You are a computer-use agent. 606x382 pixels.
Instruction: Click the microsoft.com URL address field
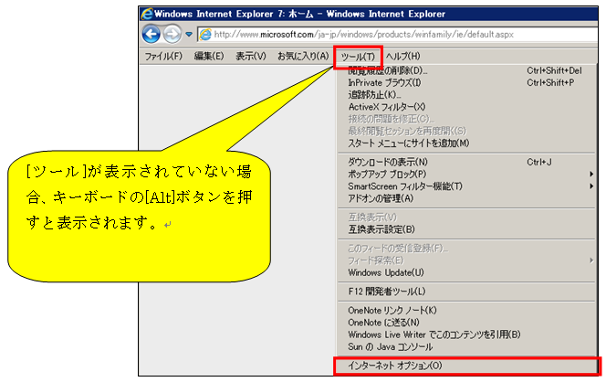397,35
